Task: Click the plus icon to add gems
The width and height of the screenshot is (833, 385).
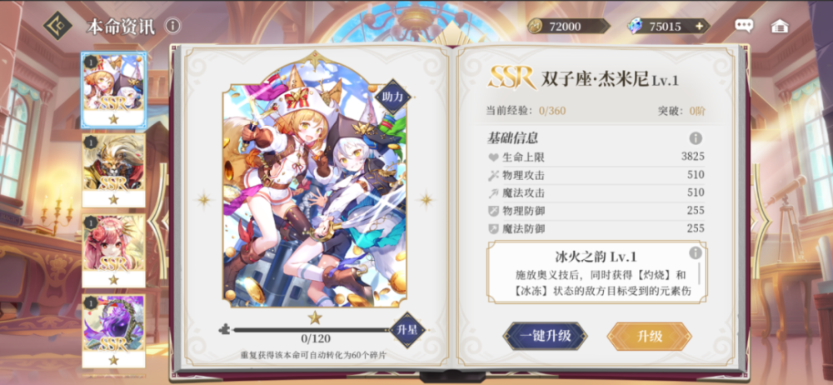Action: pyautogui.click(x=699, y=26)
